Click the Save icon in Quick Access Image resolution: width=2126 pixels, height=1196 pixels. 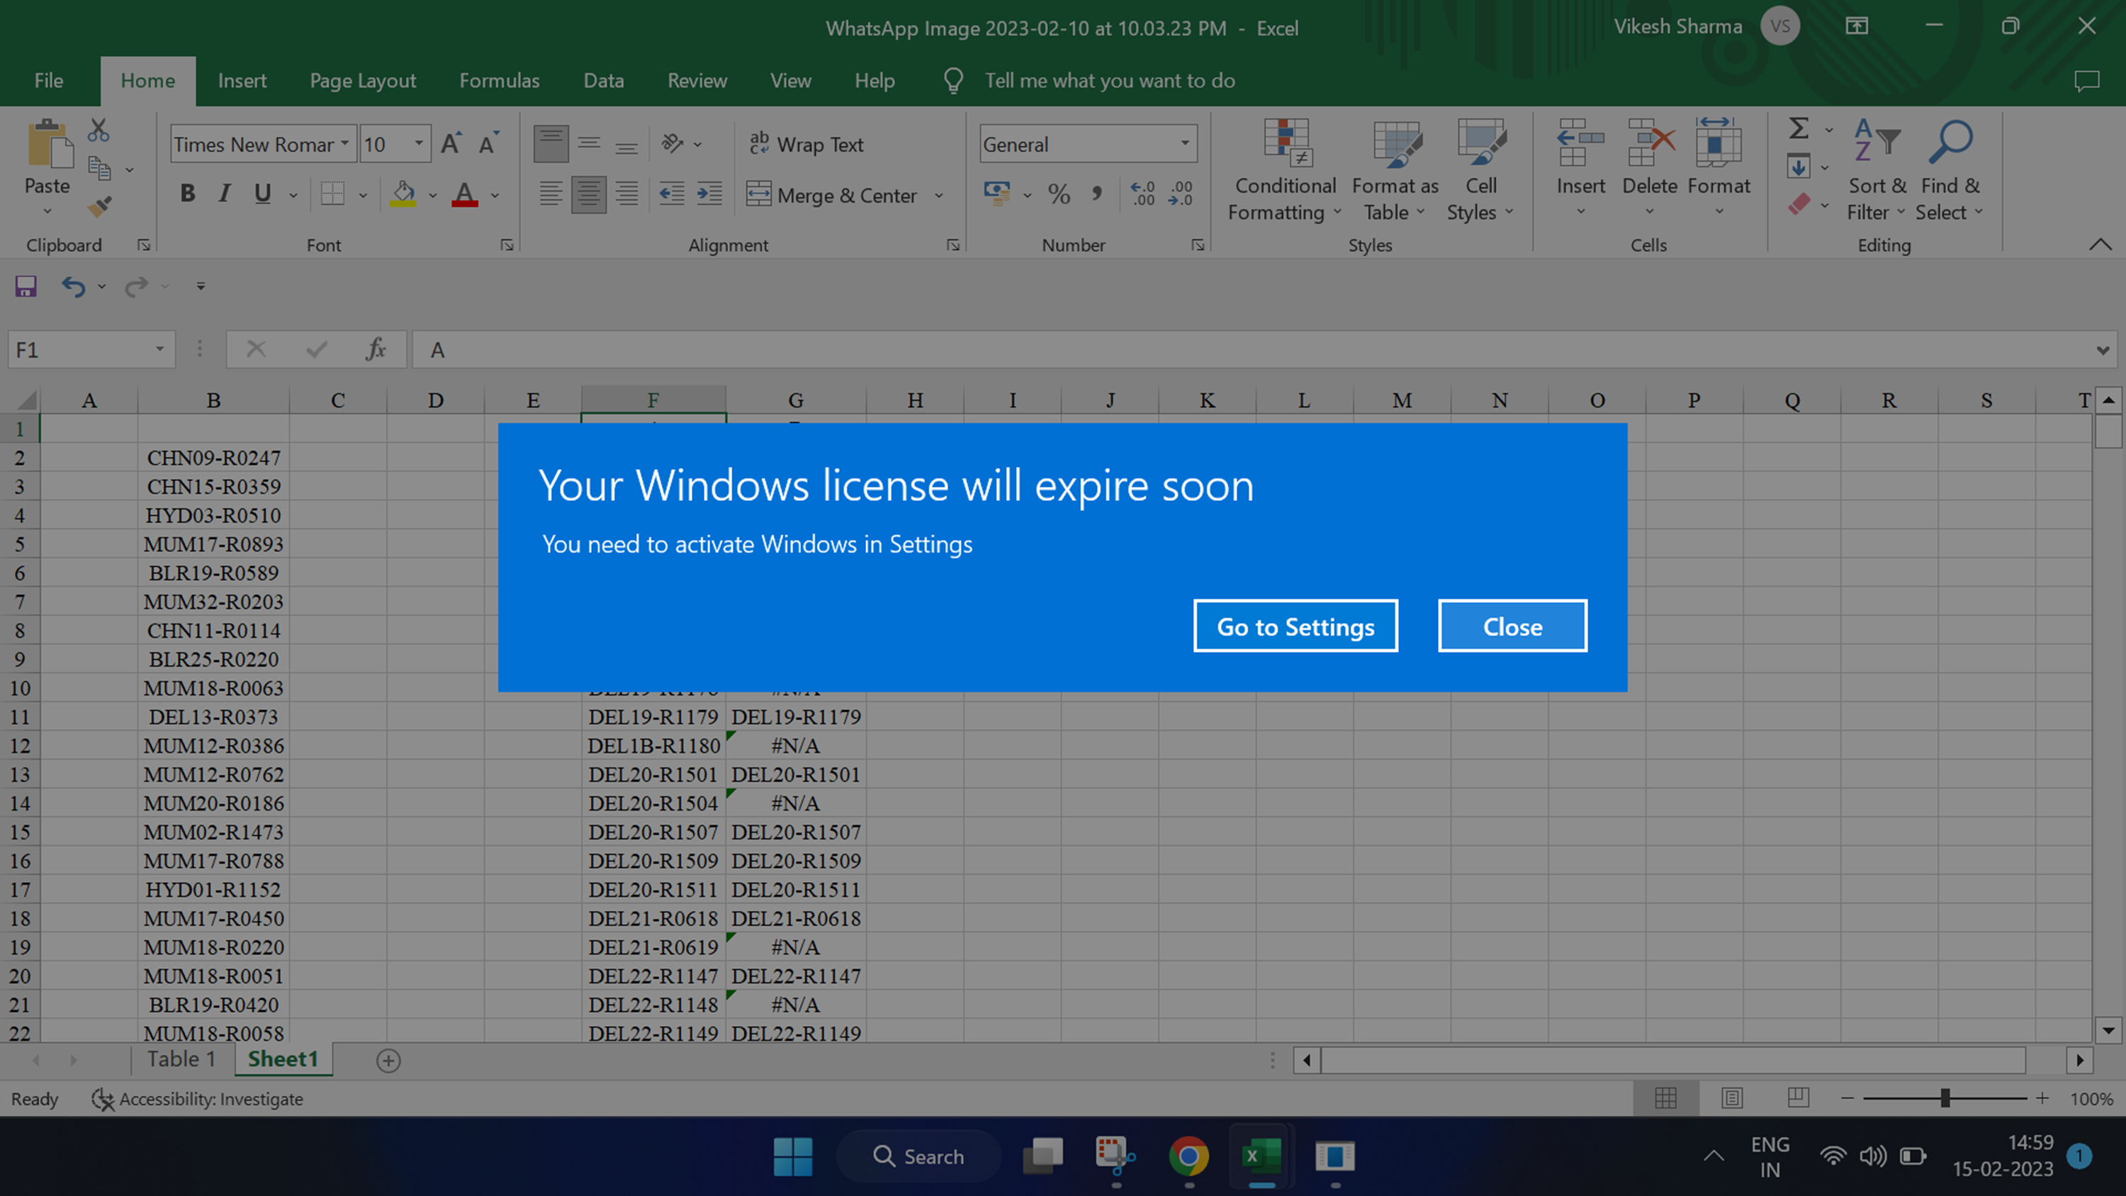[26, 286]
